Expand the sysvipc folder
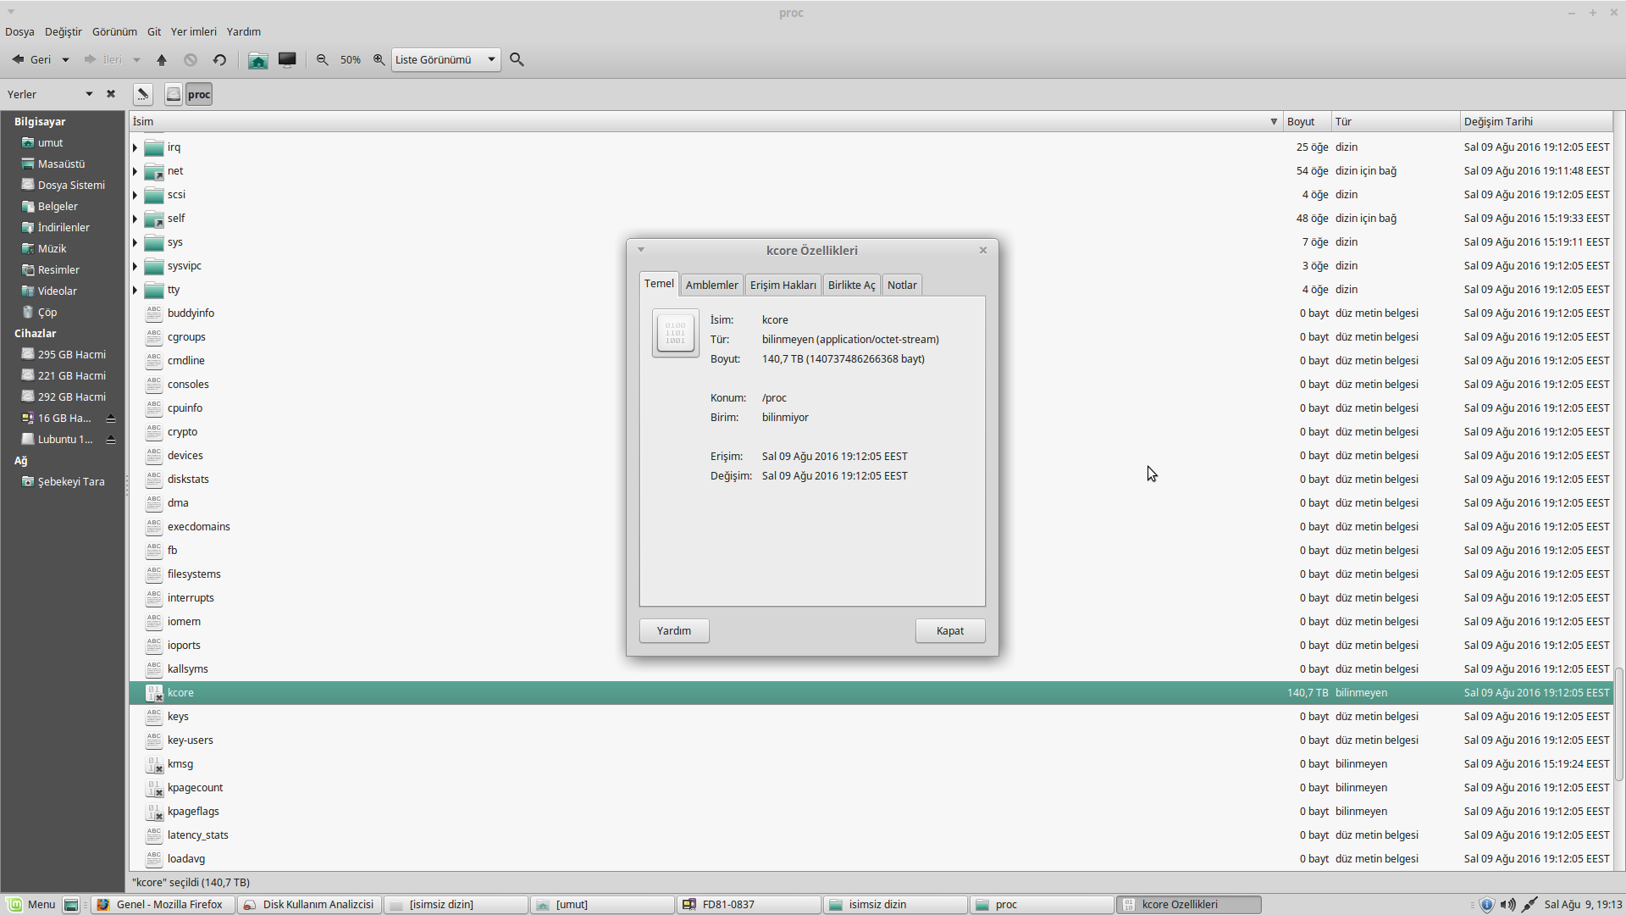 tap(135, 267)
